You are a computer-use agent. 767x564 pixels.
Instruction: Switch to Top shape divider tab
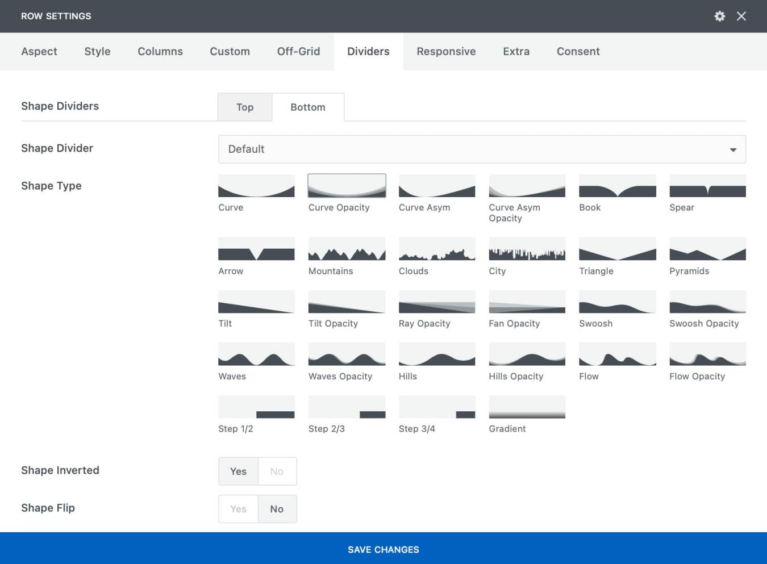245,107
